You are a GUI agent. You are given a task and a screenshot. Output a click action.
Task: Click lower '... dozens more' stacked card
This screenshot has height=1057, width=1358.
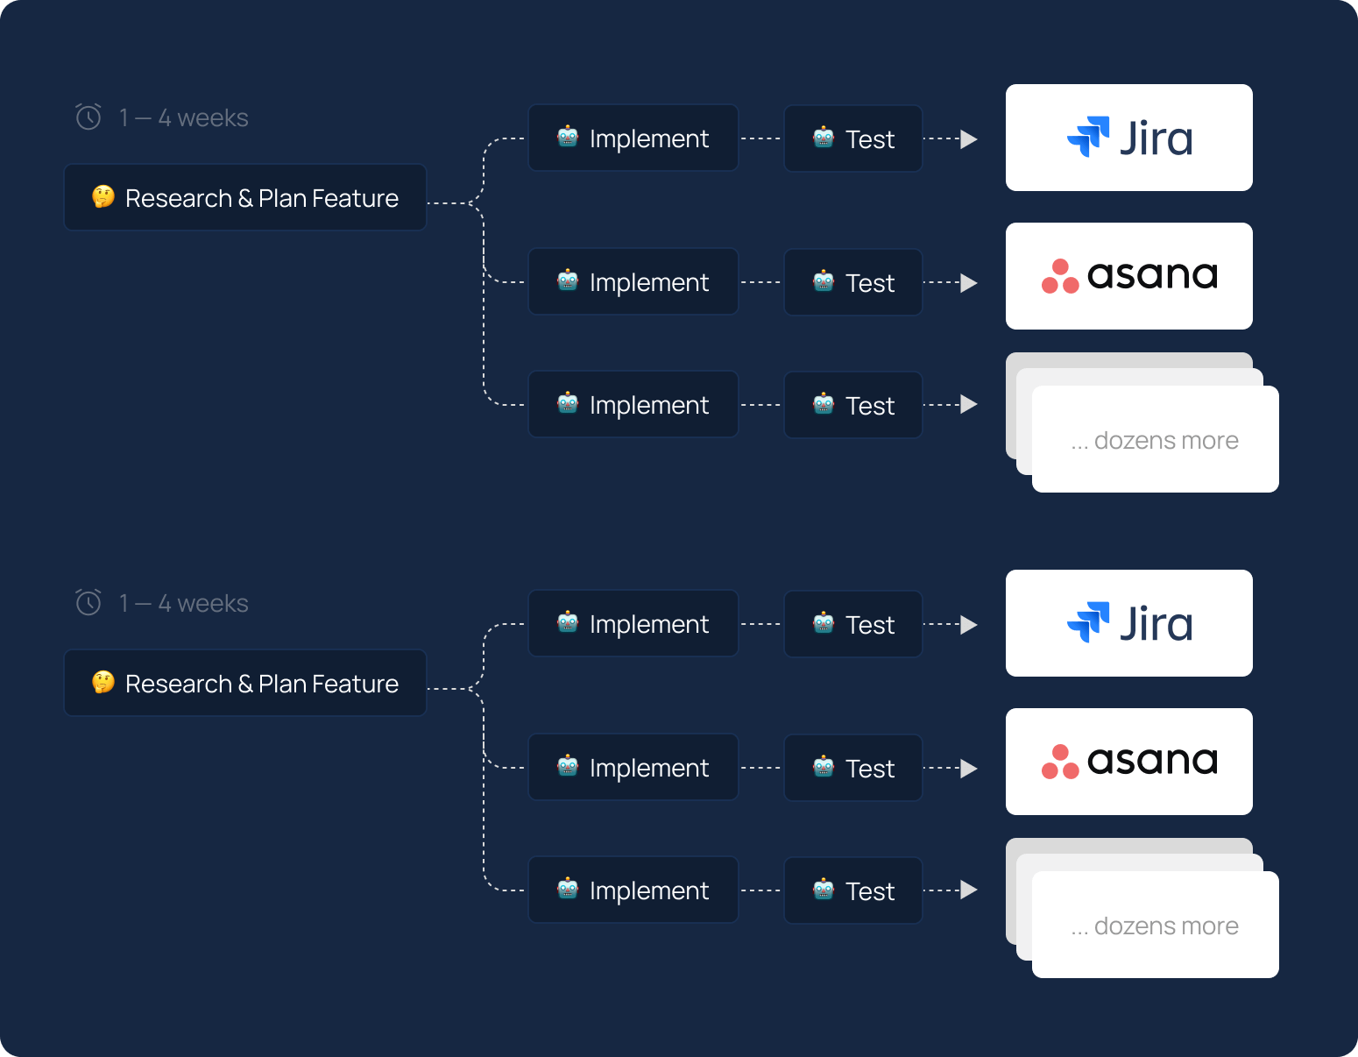(1155, 925)
